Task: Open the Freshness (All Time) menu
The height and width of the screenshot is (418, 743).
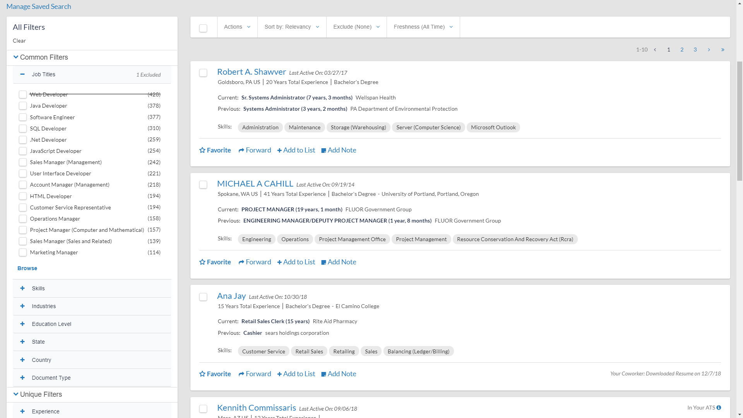Action: tap(423, 27)
